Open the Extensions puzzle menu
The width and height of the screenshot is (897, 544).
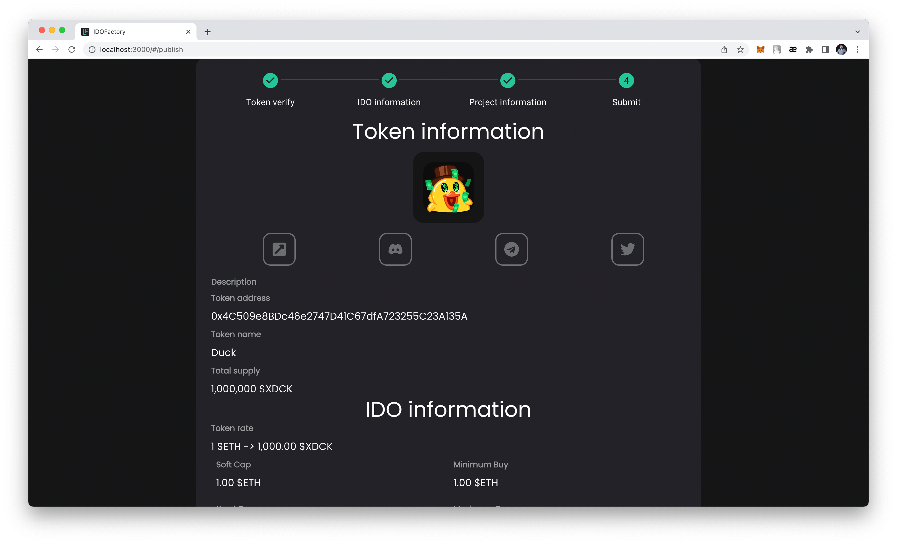click(809, 49)
